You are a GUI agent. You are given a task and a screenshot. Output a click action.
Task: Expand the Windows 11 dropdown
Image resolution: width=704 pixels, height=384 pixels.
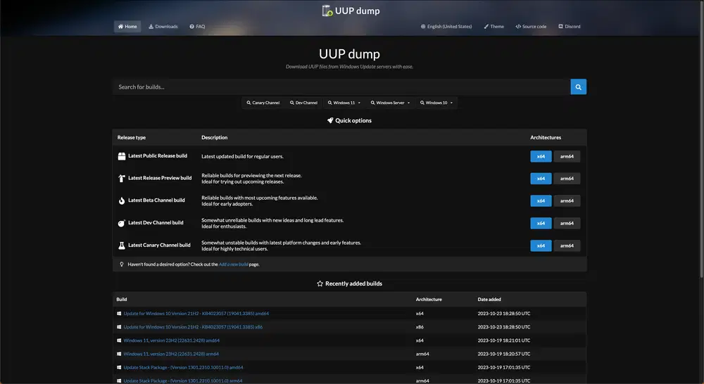click(345, 103)
